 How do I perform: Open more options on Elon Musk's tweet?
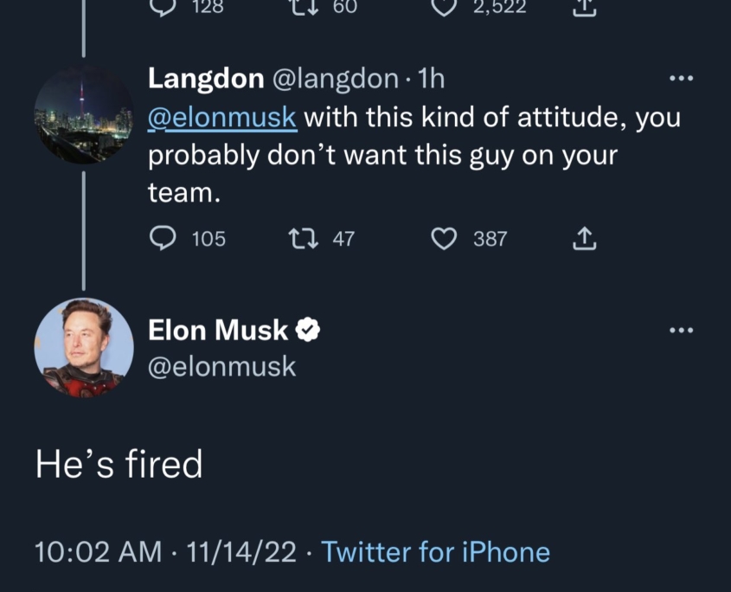pos(682,330)
